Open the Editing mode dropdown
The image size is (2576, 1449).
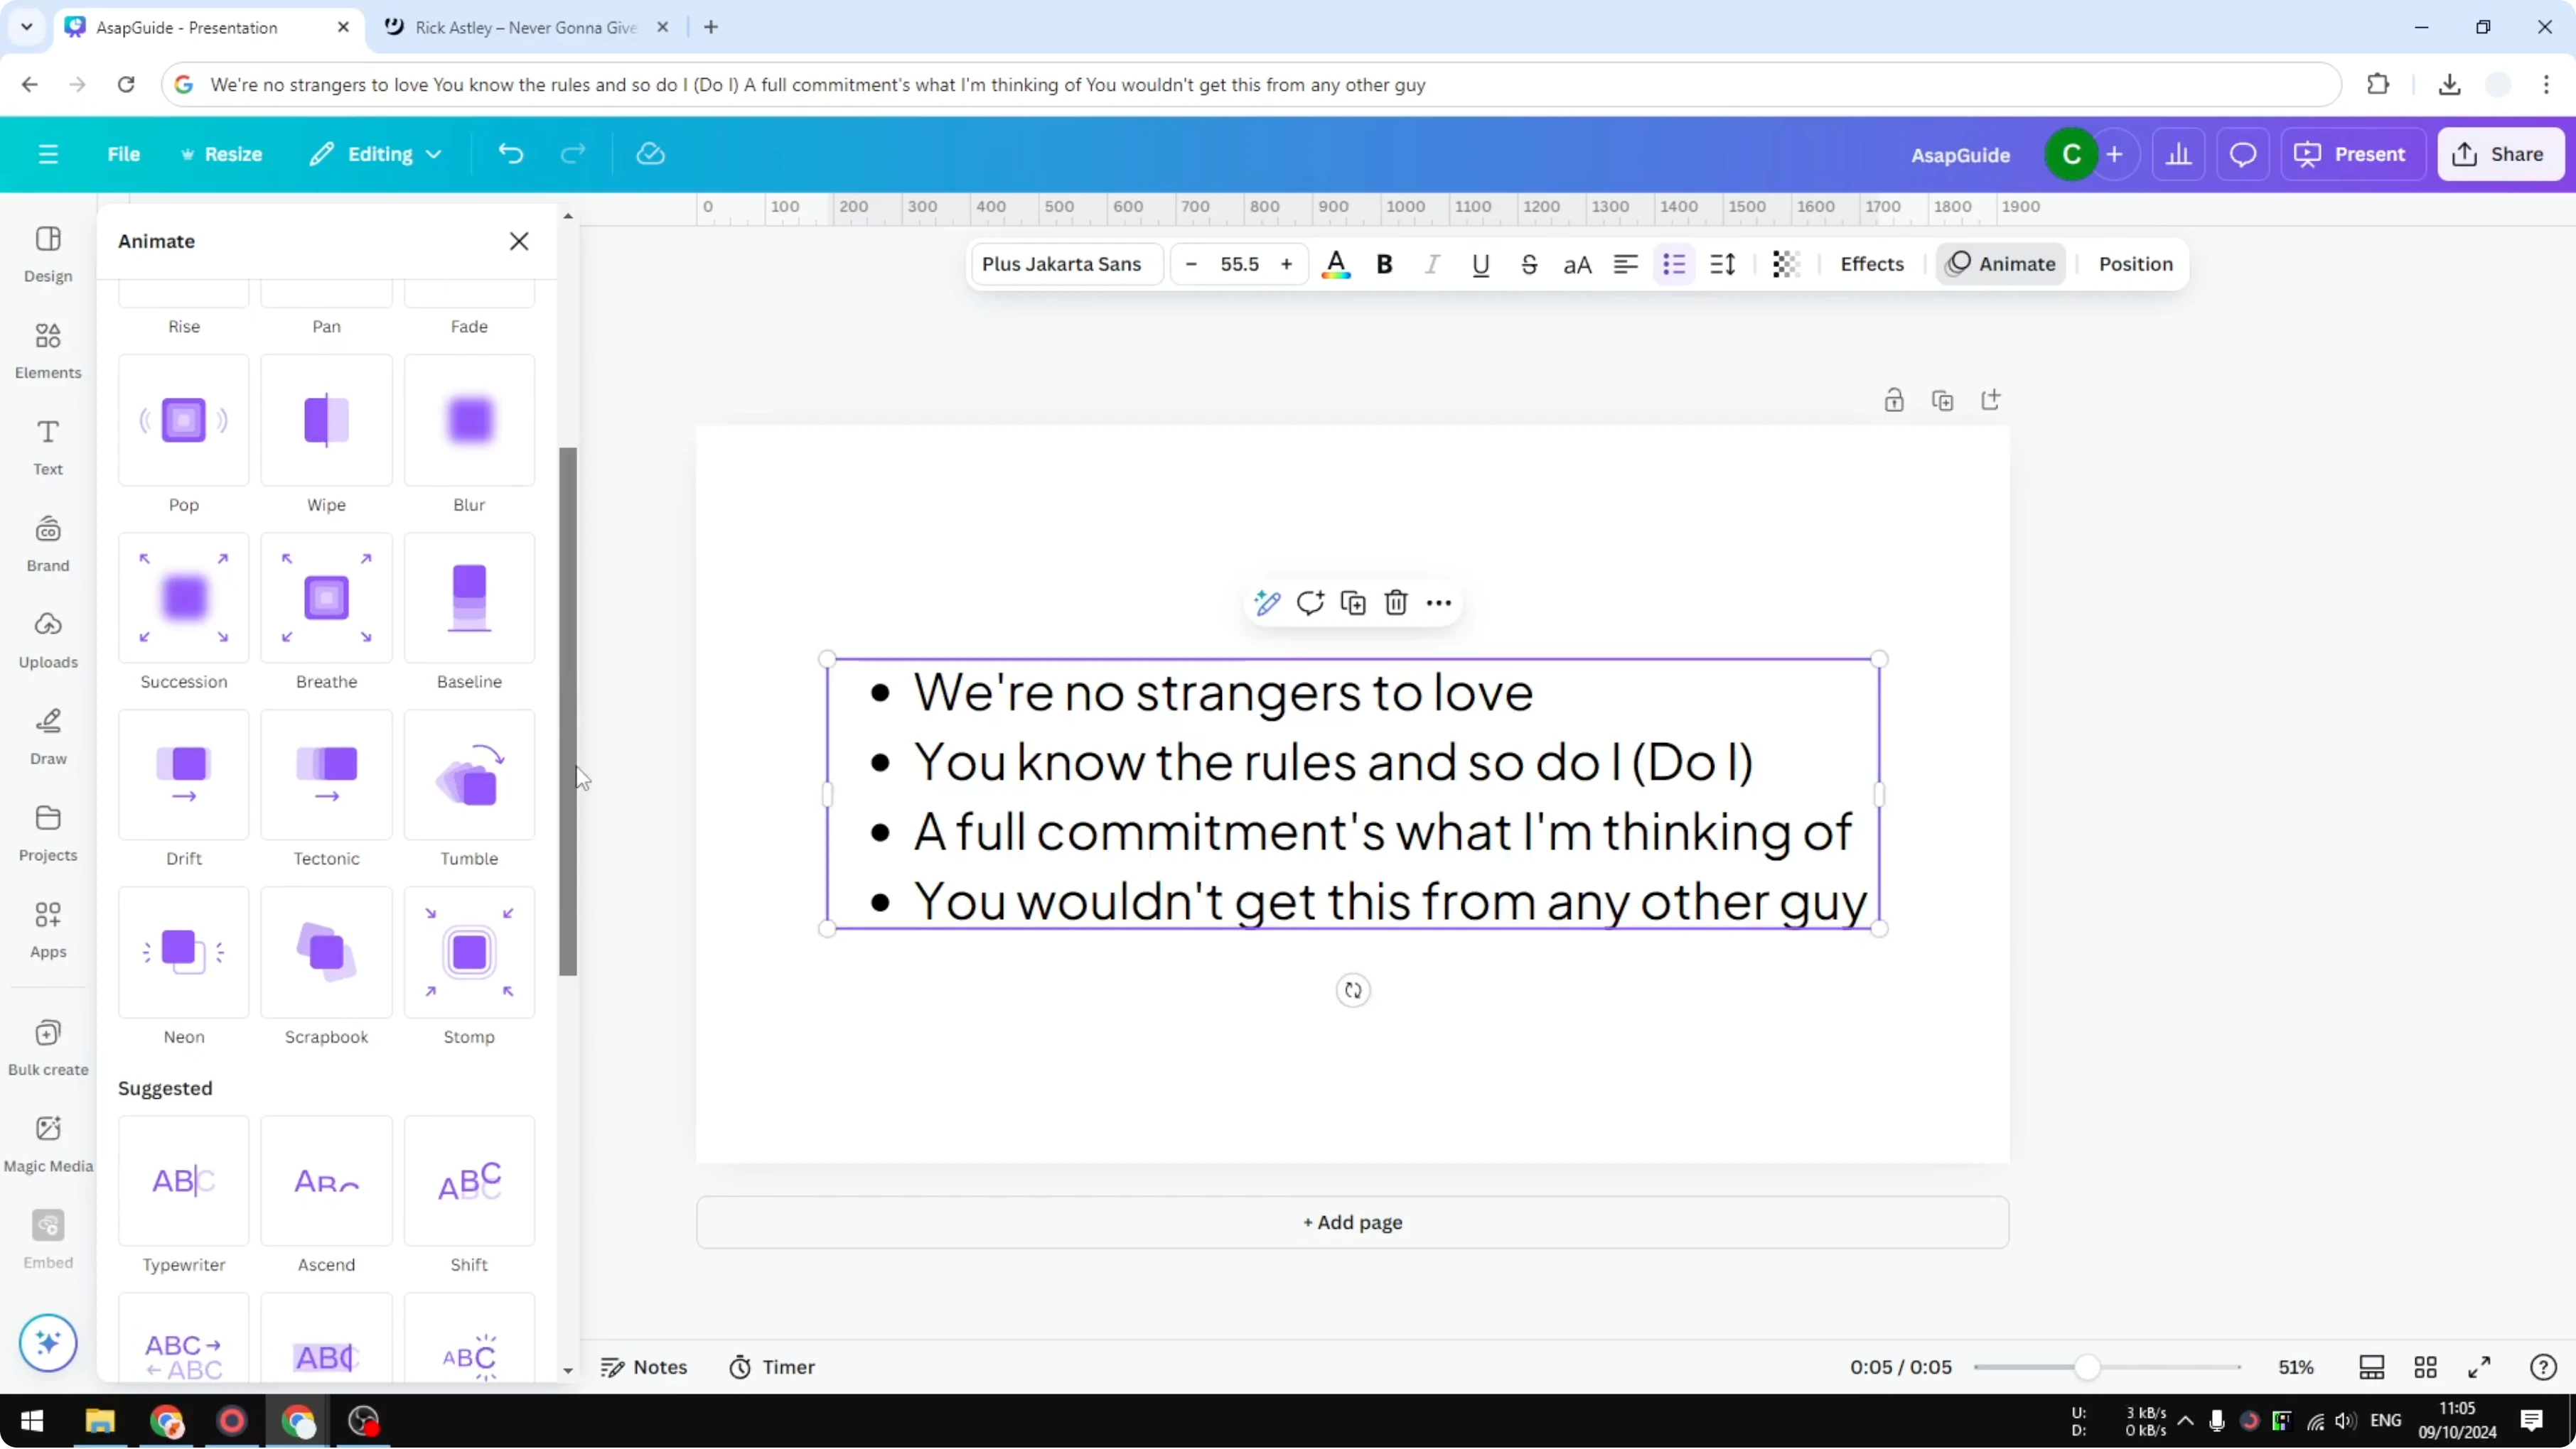click(x=375, y=154)
